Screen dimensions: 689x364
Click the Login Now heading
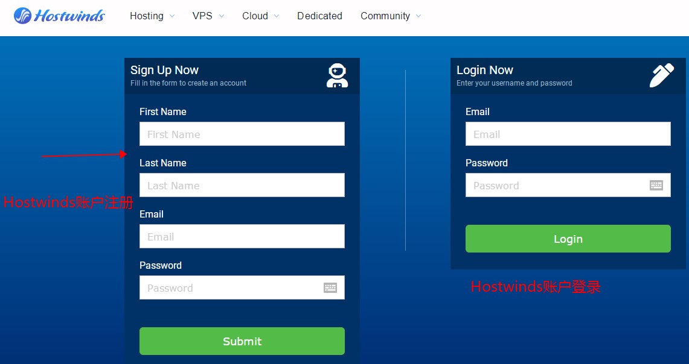[485, 70]
